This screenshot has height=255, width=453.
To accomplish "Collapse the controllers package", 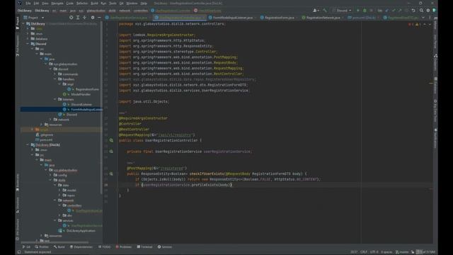I will pyautogui.click(x=59, y=205).
